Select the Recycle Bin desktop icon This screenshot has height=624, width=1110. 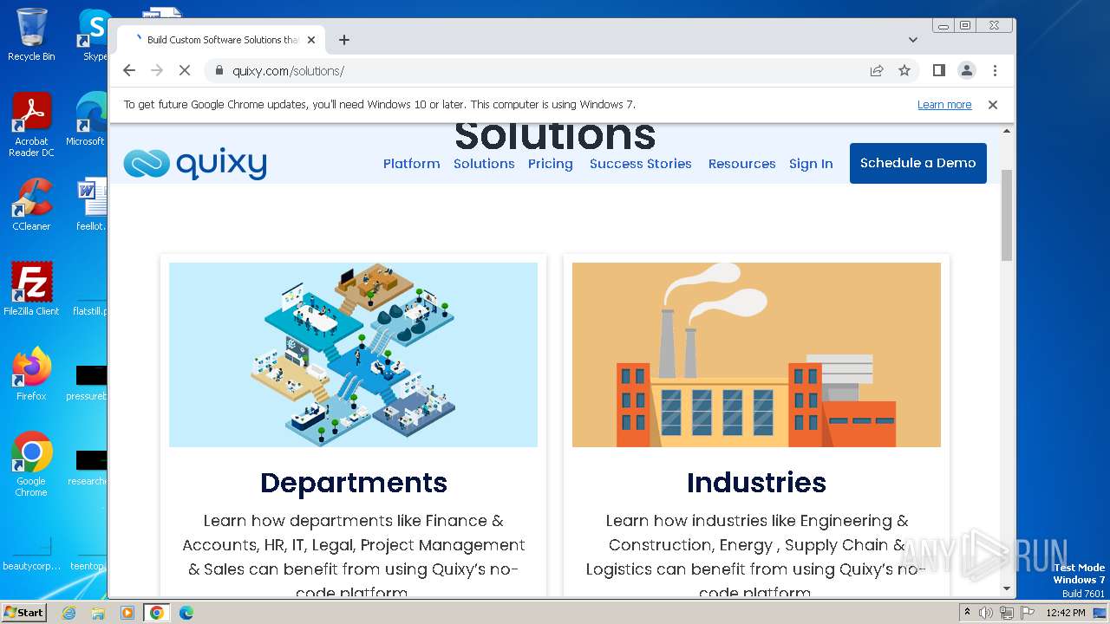31,35
